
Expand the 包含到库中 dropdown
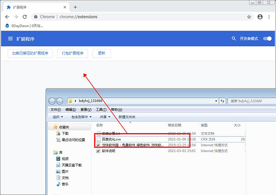(x=81, y=117)
